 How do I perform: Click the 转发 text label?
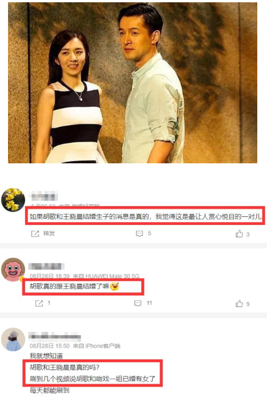pyautogui.click(x=49, y=234)
